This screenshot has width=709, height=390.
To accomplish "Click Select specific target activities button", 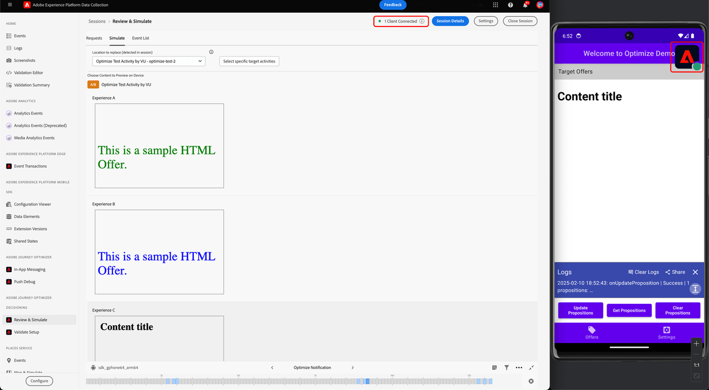I will click(x=249, y=61).
